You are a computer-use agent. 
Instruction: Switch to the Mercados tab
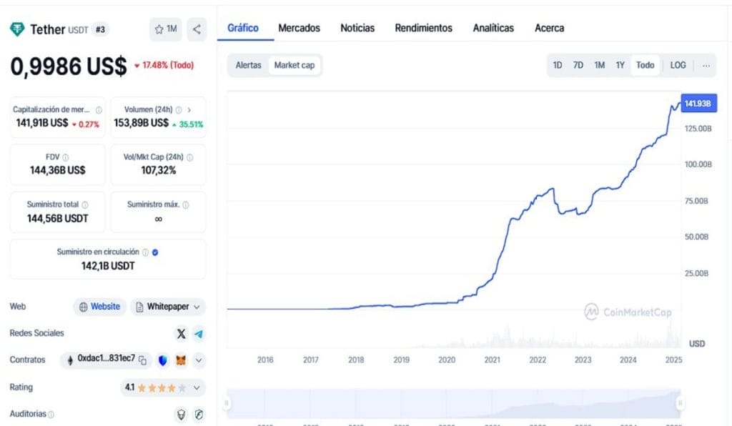[x=300, y=28]
